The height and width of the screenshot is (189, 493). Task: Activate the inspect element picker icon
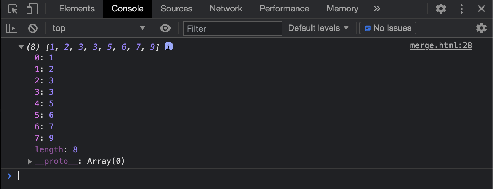pyautogui.click(x=13, y=9)
